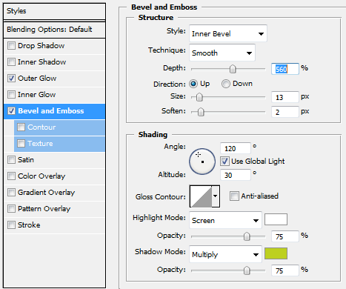The image size is (346, 289).
Task: Open the Styles presets panel
Action: point(54,11)
